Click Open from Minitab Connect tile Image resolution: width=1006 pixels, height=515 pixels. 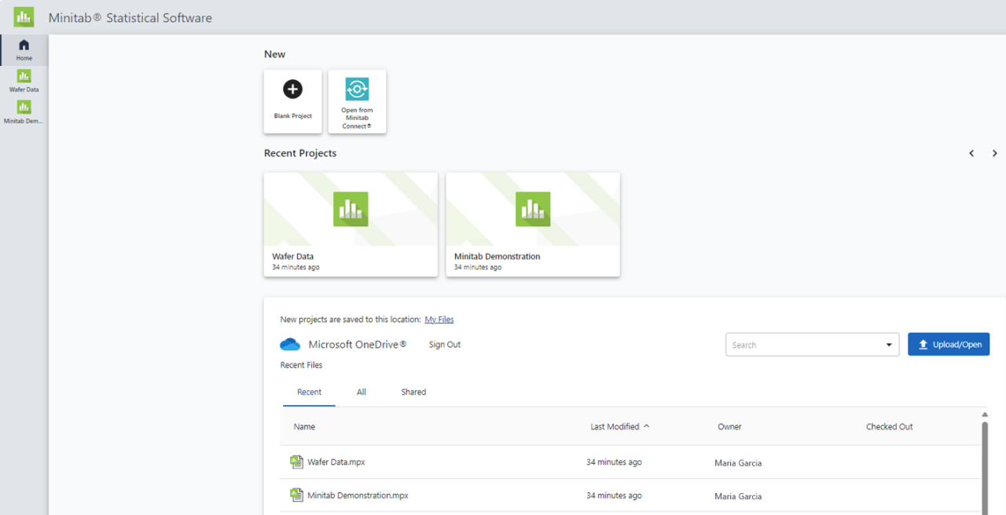click(357, 100)
